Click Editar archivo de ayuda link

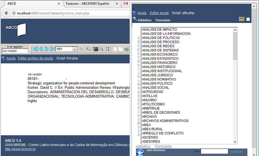coord(35,59)
